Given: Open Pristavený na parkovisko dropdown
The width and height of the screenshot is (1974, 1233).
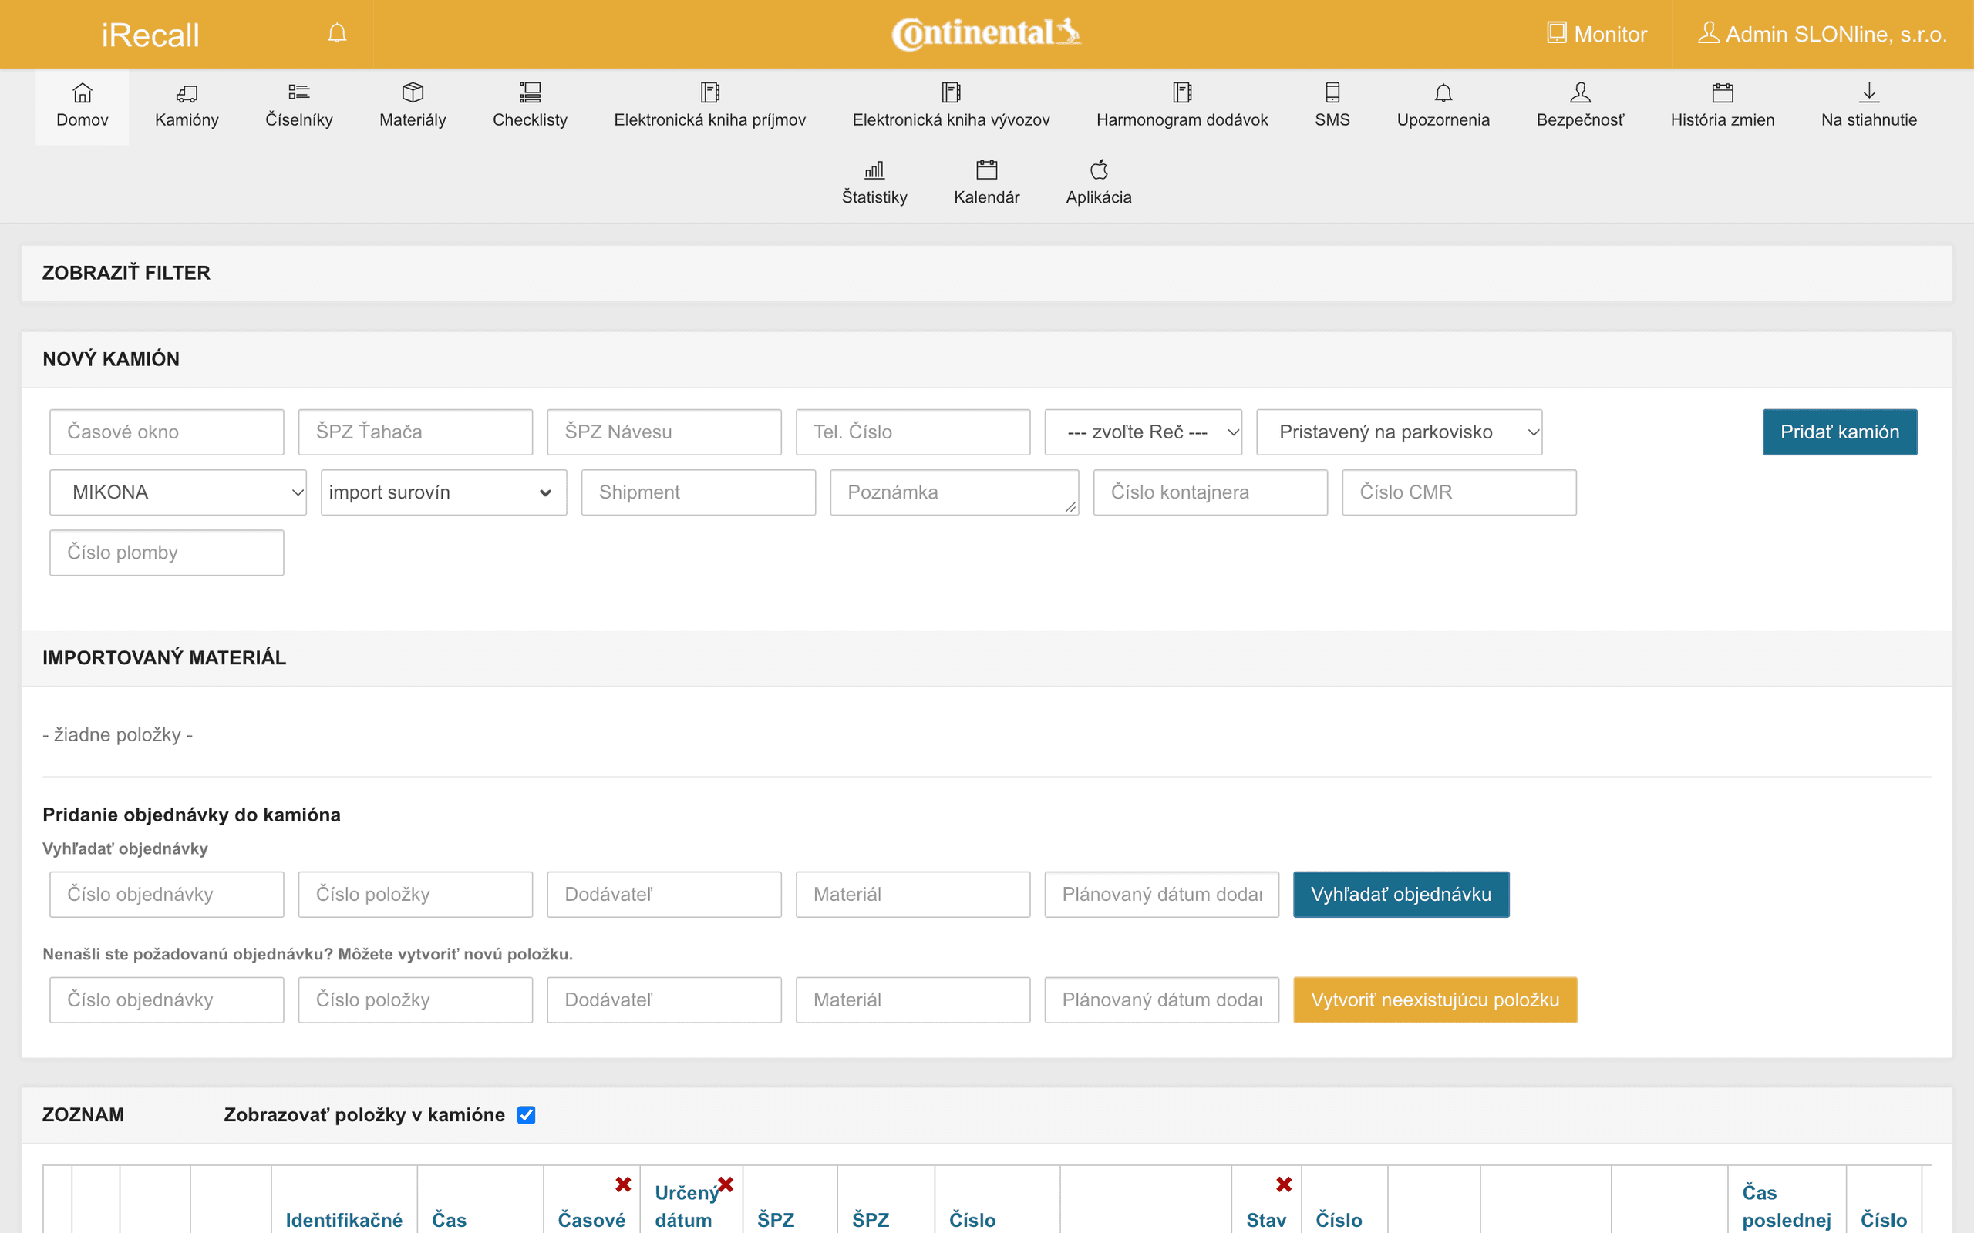Looking at the screenshot, I should tap(1399, 432).
